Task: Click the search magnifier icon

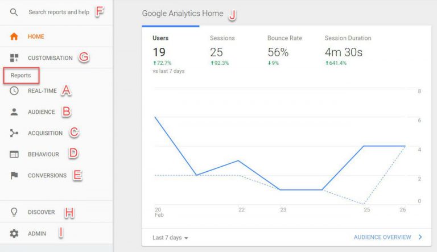Action: pos(14,12)
